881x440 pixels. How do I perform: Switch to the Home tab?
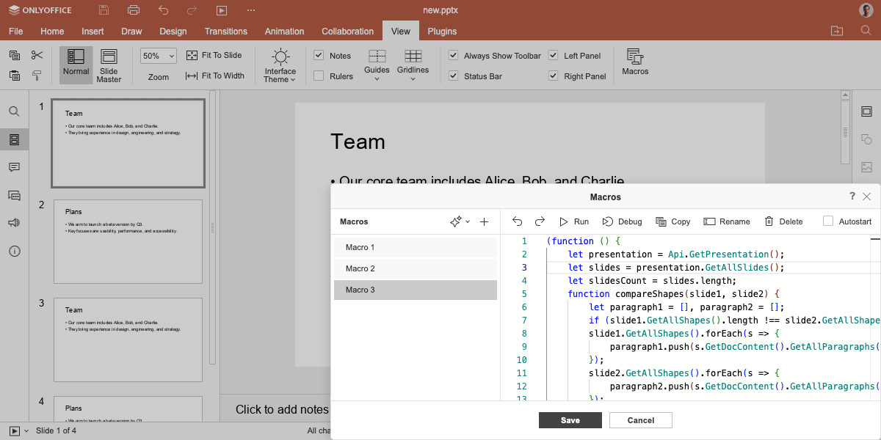click(x=52, y=31)
